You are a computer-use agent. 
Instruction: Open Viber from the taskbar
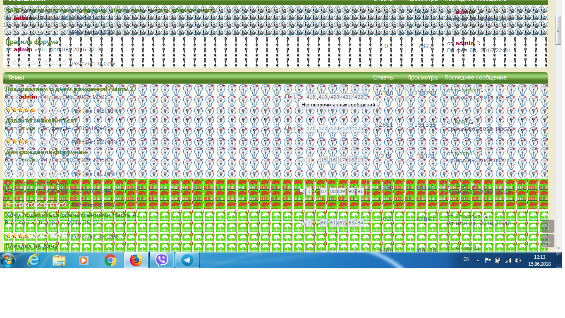click(162, 260)
